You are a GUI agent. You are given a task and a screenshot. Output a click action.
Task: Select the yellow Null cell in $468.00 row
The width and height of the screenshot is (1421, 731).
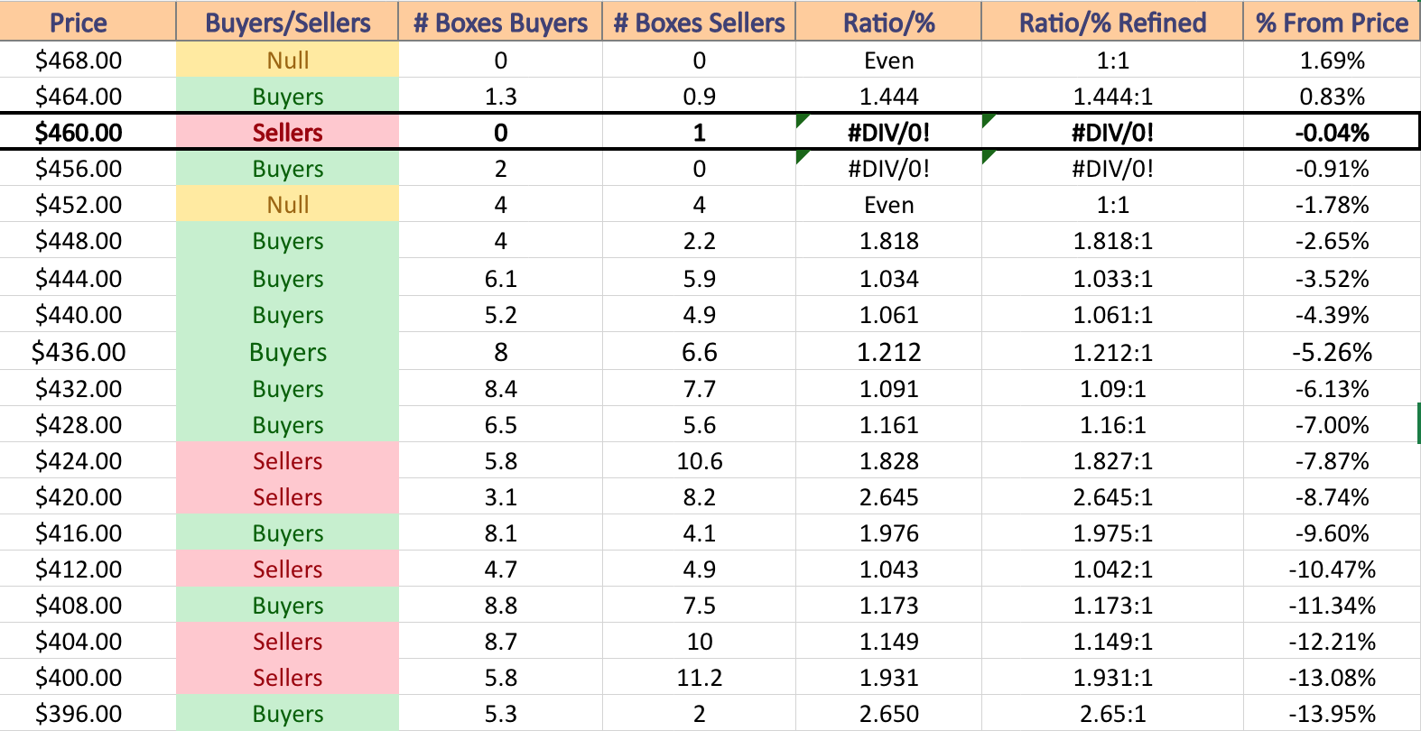pos(287,60)
